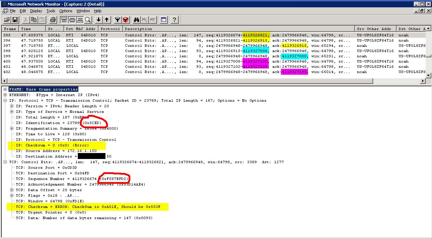Click the Print toolbar icon
Viewport: 432px width, 239px height.
(53, 20)
